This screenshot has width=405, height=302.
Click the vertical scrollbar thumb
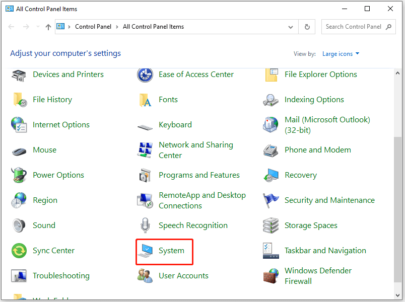pyautogui.click(x=398, y=209)
